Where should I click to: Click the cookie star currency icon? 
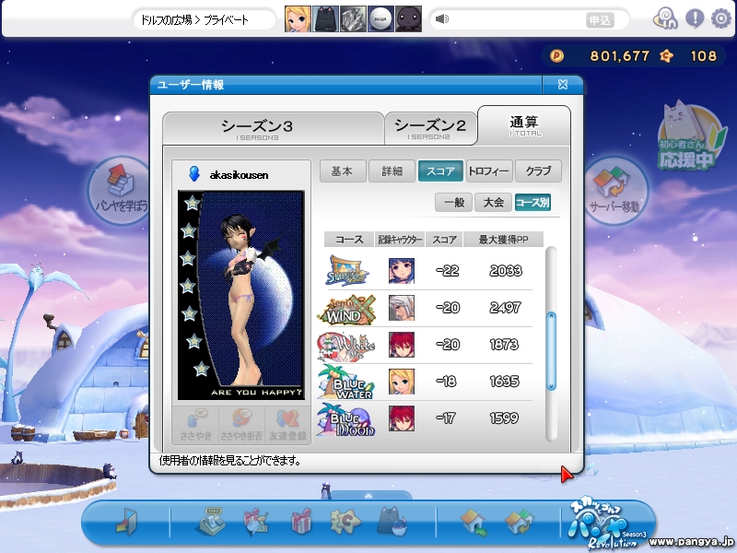[666, 56]
